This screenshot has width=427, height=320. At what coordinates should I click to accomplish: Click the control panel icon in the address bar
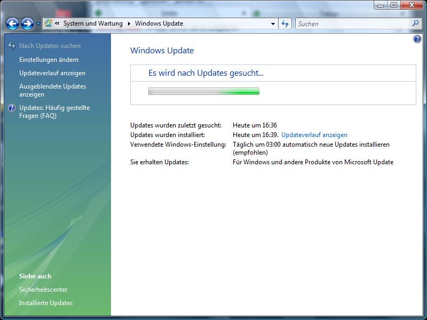[48, 23]
